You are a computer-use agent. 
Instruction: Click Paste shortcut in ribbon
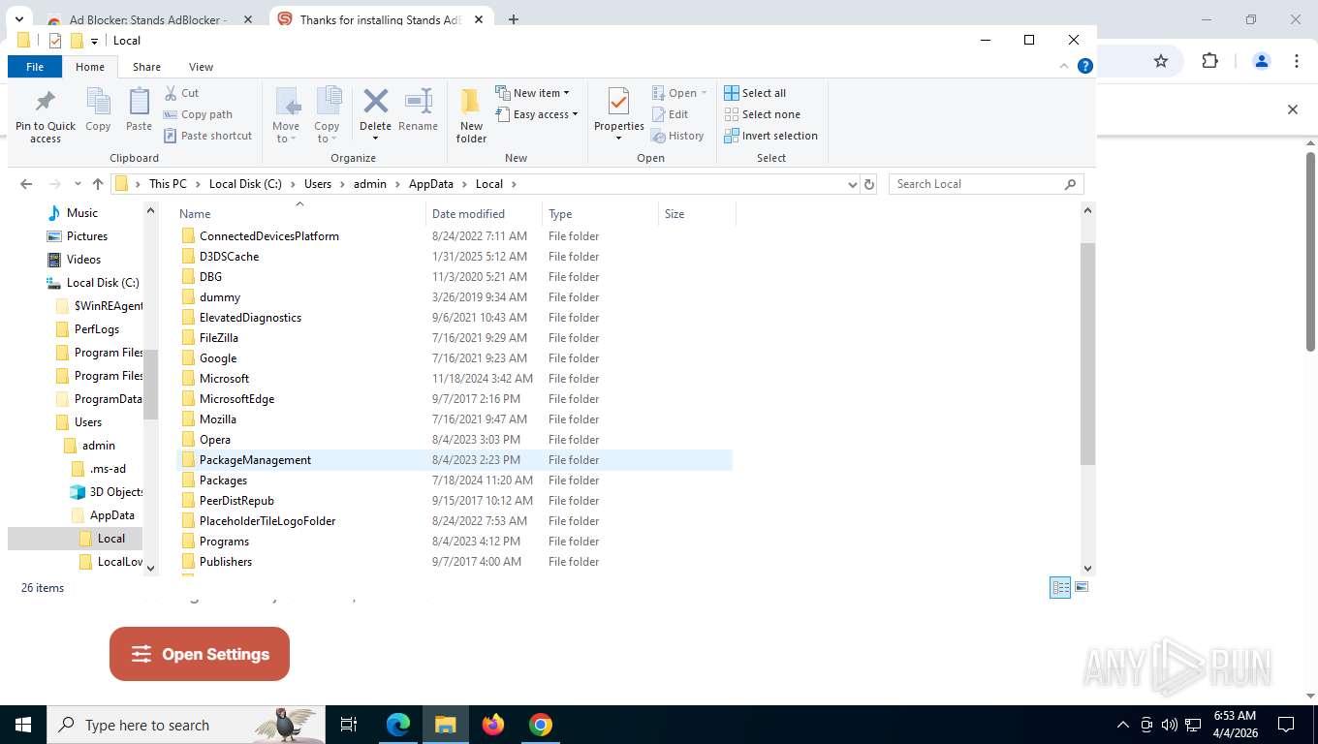207,136
